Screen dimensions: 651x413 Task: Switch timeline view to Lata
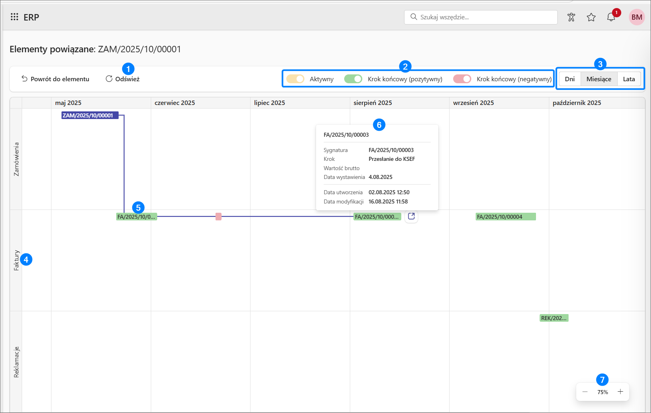pos(628,79)
